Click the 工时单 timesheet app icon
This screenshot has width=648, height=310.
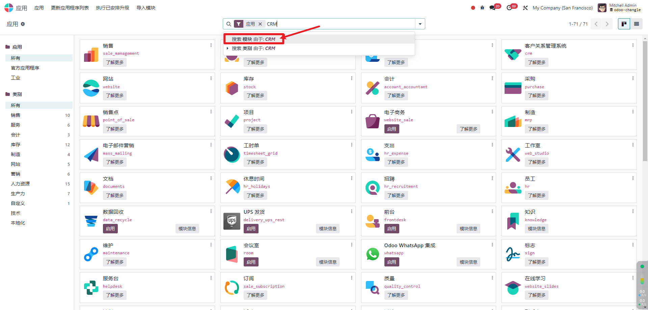point(232,154)
